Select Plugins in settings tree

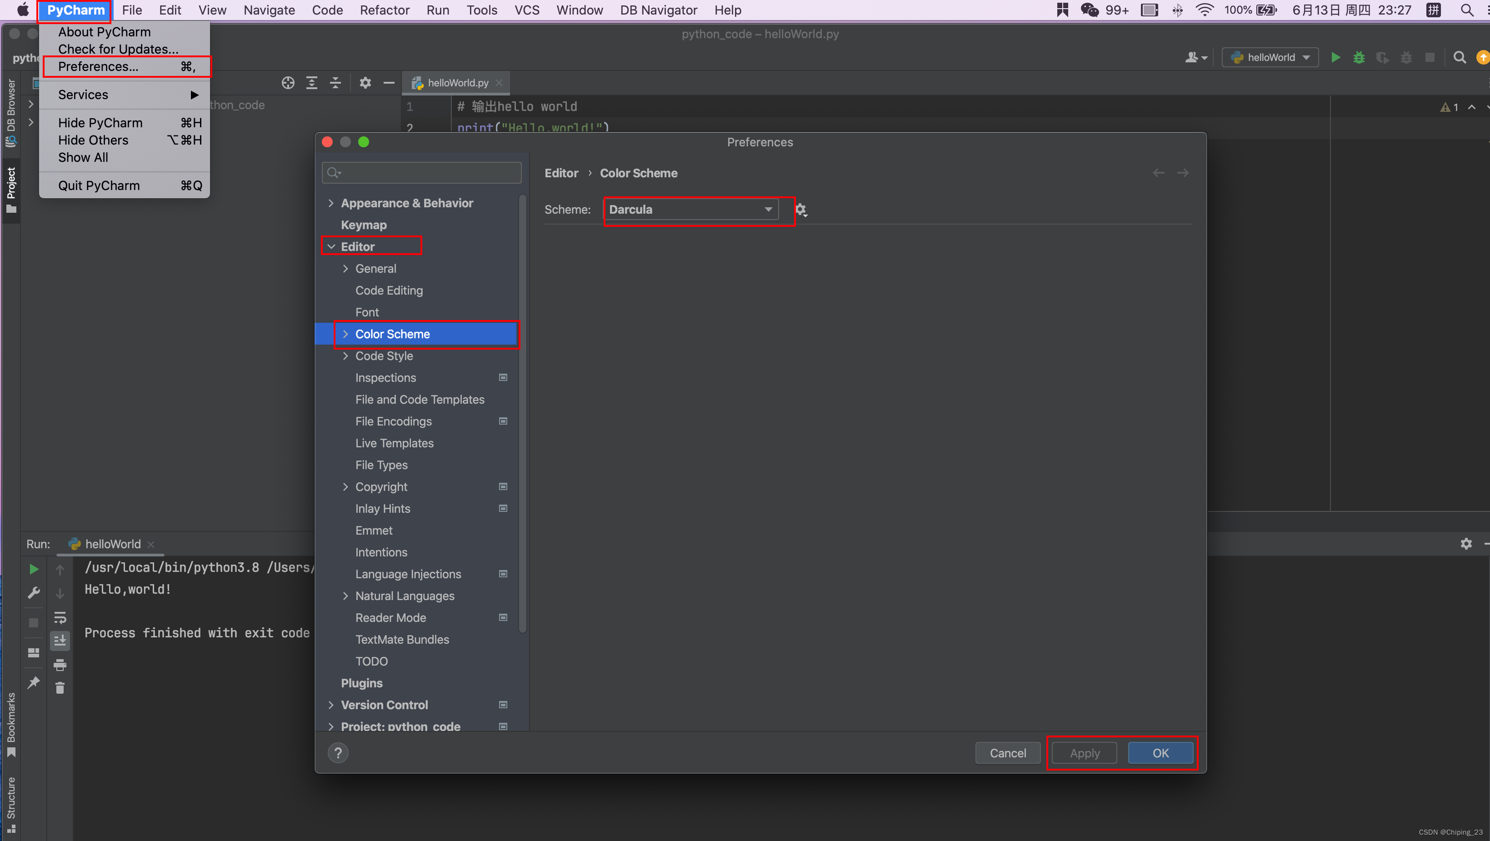click(361, 683)
